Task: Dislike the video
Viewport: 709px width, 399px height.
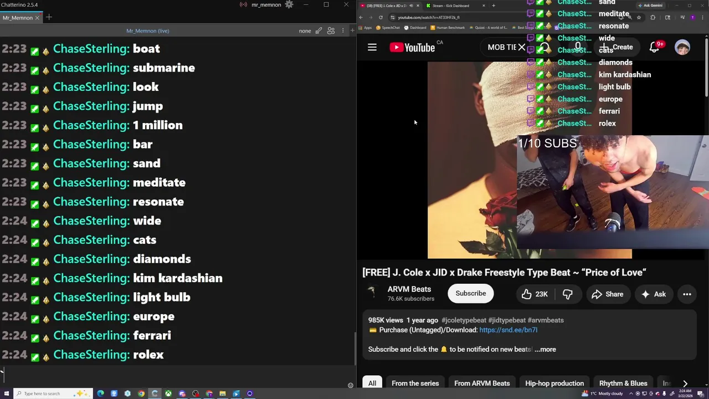Action: click(x=568, y=294)
